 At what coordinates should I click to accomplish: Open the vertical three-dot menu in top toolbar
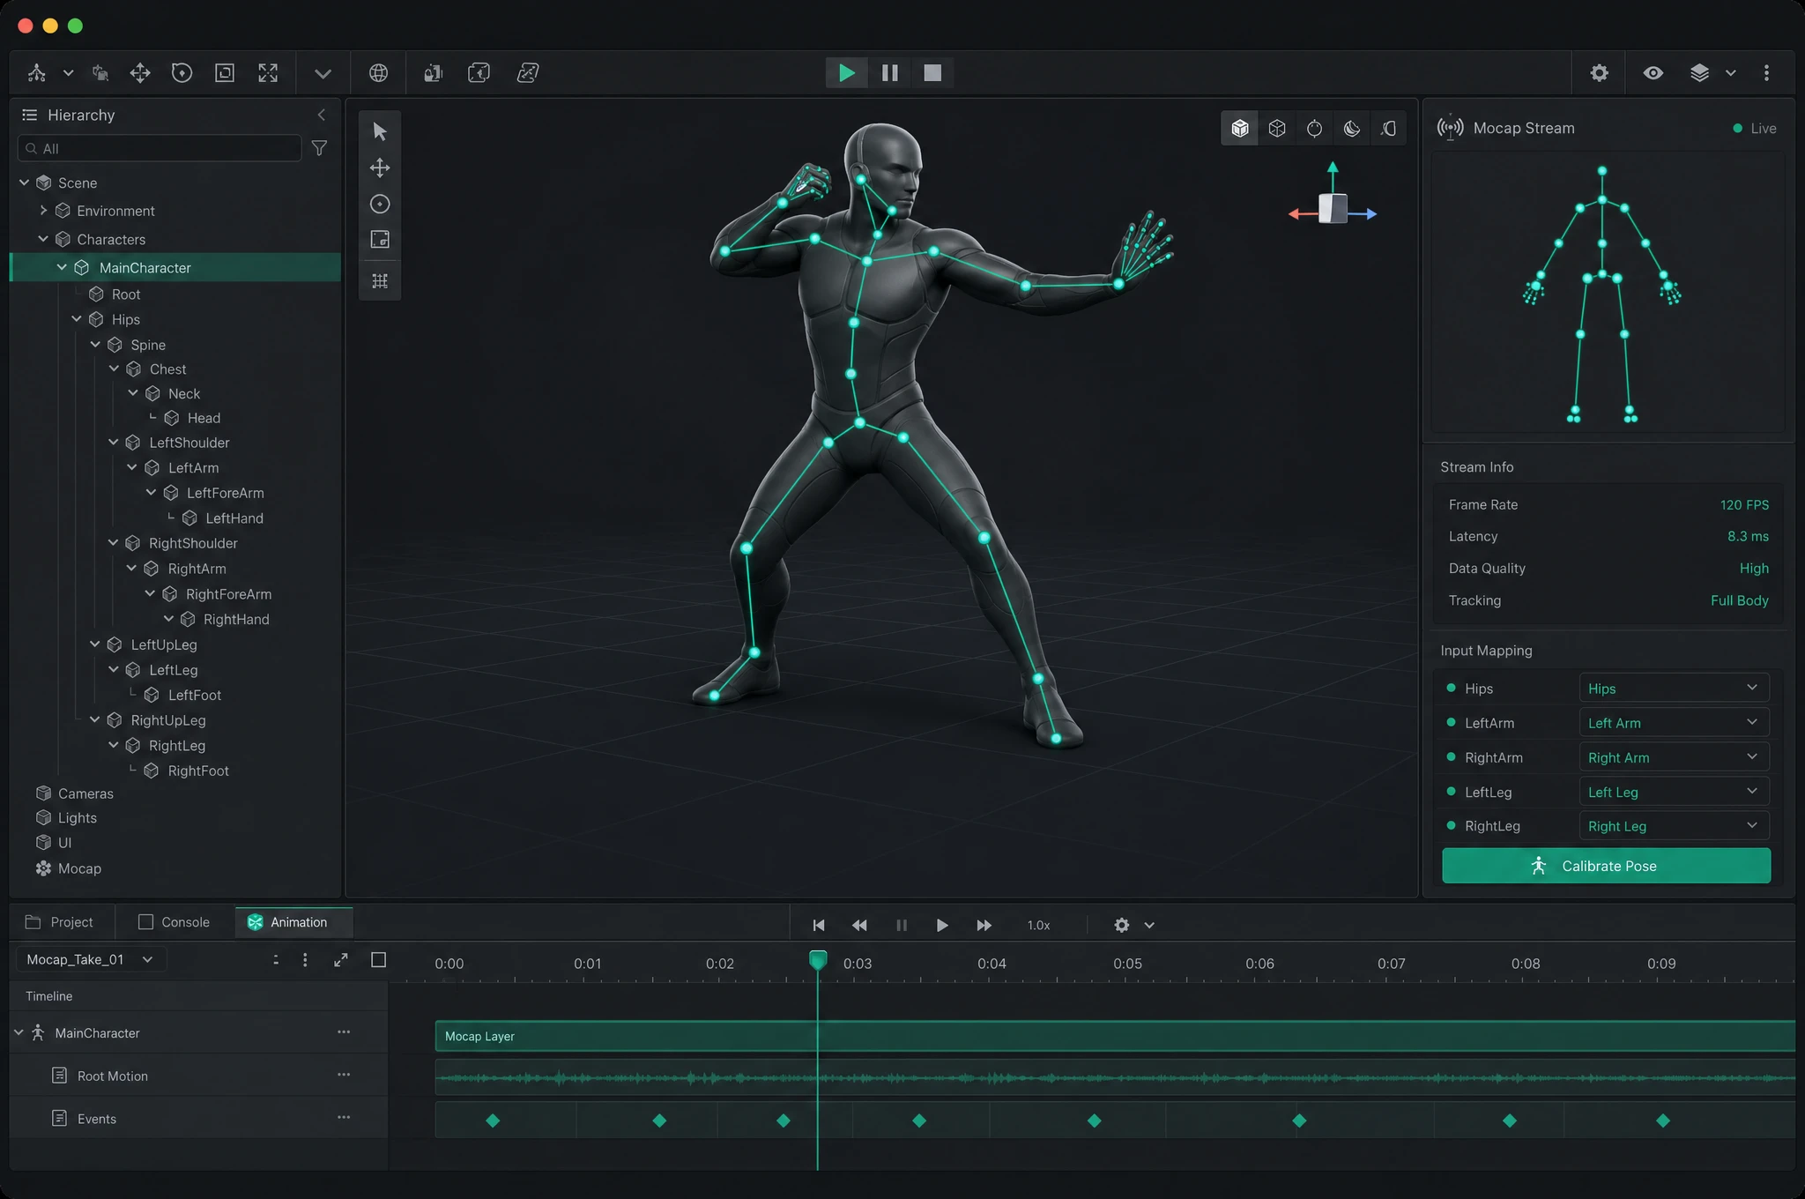tap(1766, 73)
